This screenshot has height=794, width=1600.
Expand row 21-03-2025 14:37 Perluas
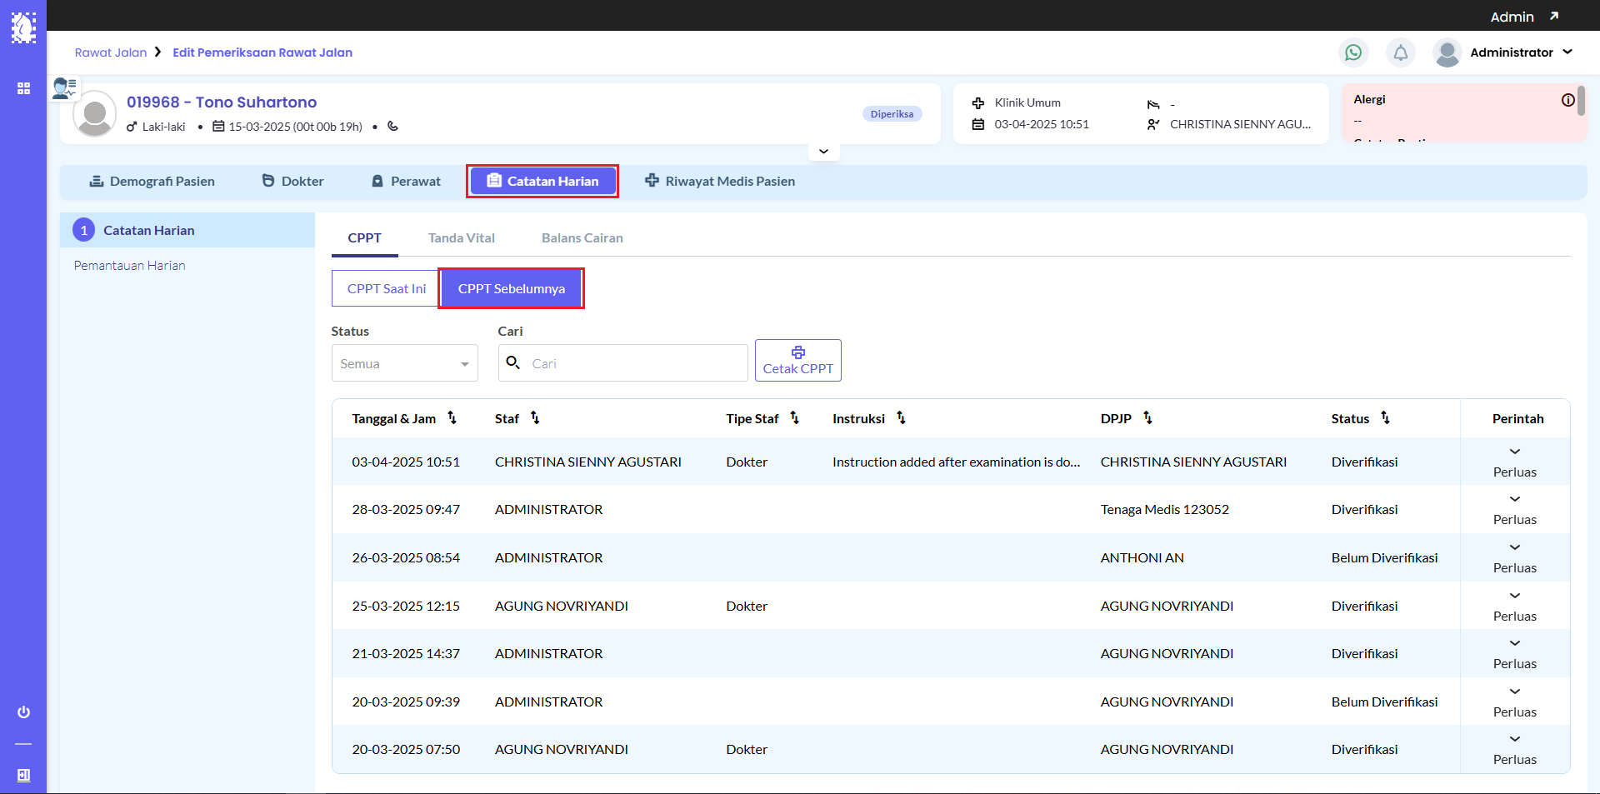1514,653
